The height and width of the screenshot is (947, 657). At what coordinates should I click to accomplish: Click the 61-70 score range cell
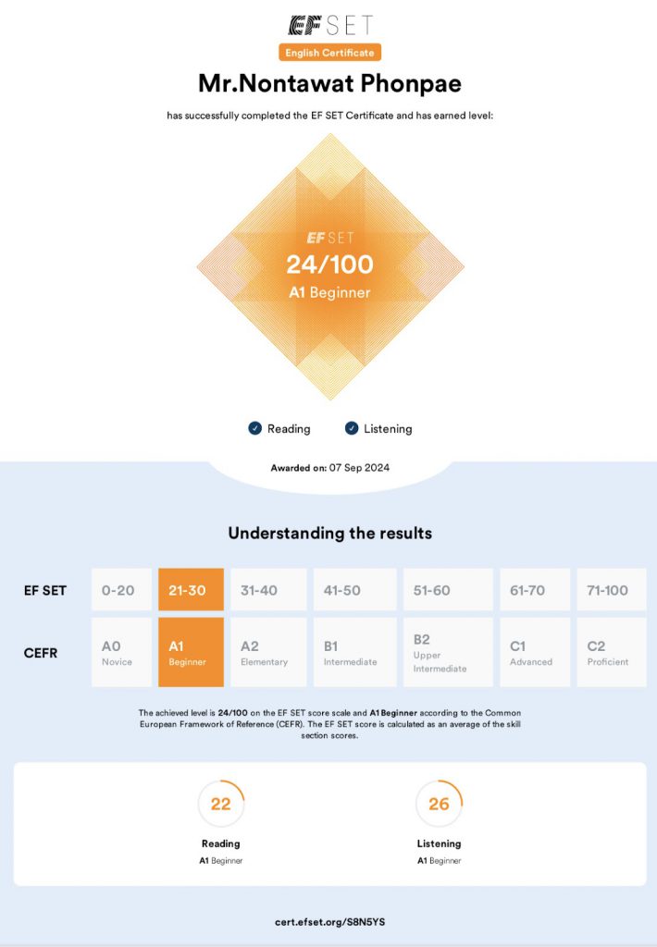click(x=535, y=590)
